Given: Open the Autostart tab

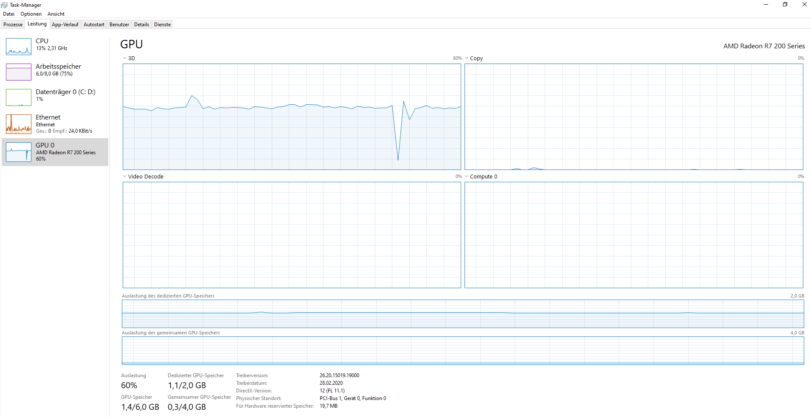Looking at the screenshot, I should (x=94, y=24).
